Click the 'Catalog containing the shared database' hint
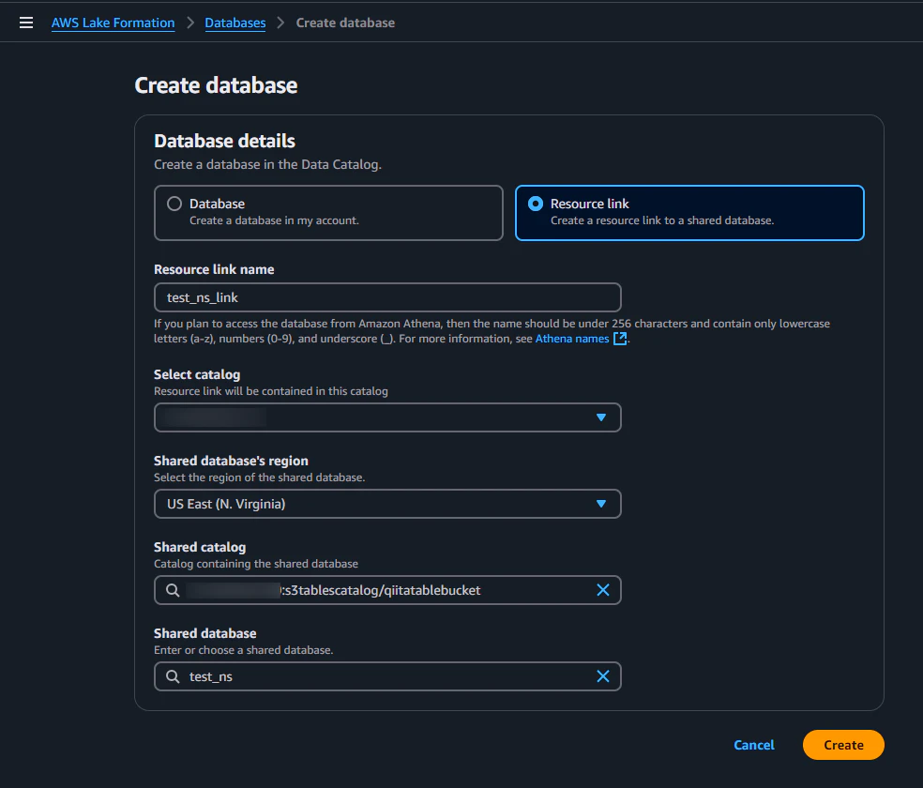 tap(256, 564)
